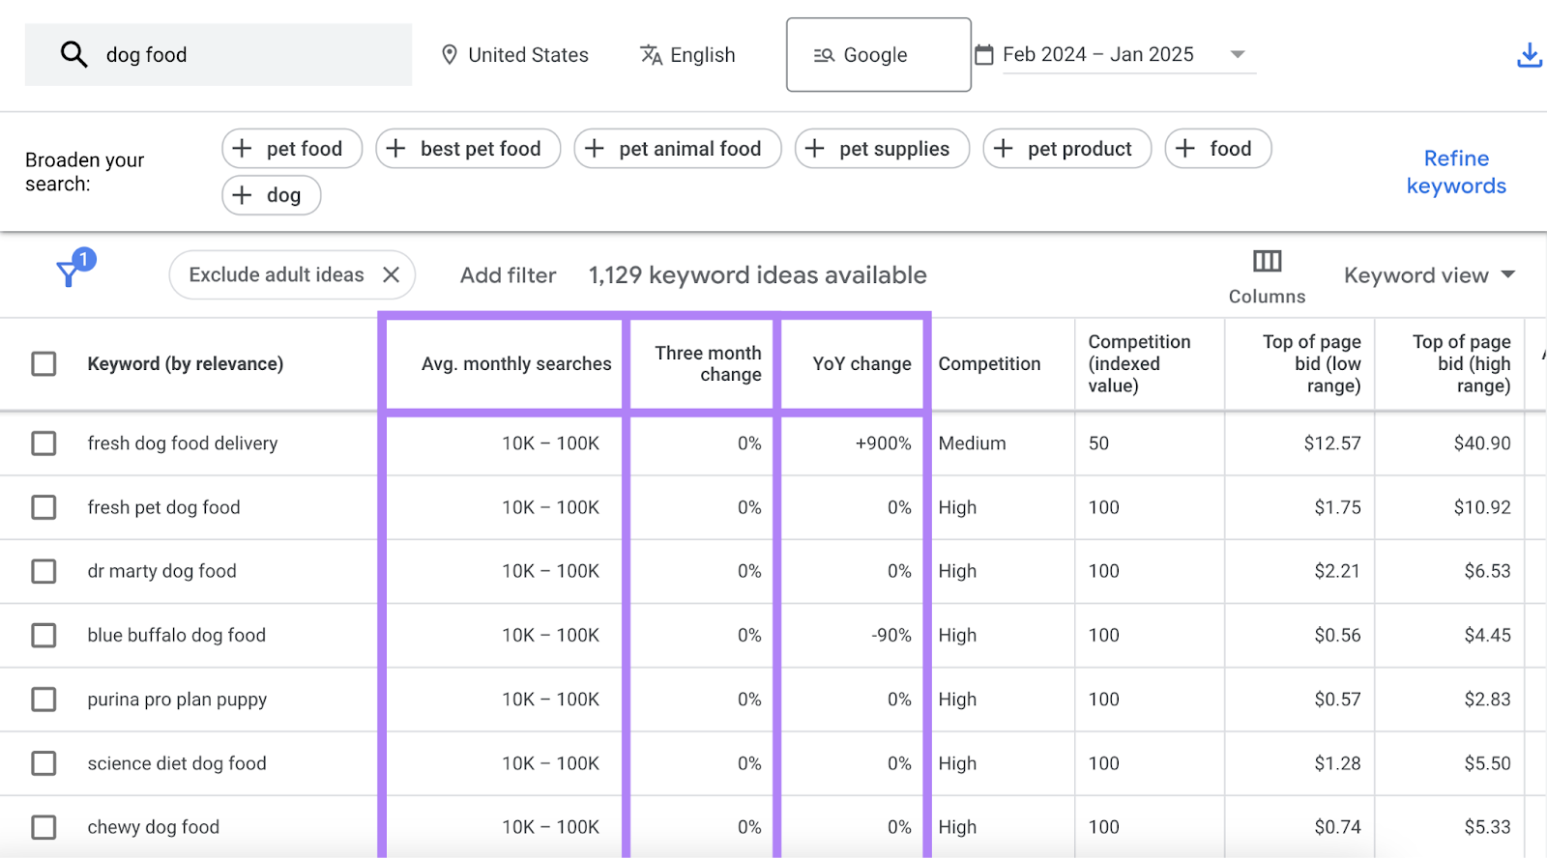The height and width of the screenshot is (858, 1547).
Task: Click the +900% YoY change value
Action: tap(883, 443)
